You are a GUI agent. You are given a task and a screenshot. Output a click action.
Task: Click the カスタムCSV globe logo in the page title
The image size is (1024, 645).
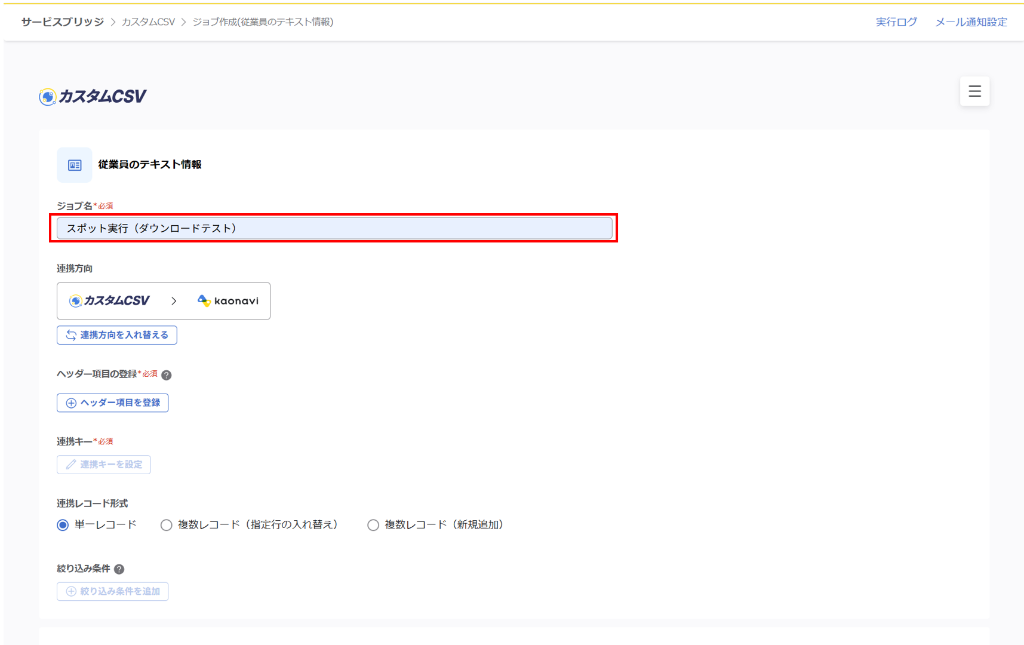point(48,97)
